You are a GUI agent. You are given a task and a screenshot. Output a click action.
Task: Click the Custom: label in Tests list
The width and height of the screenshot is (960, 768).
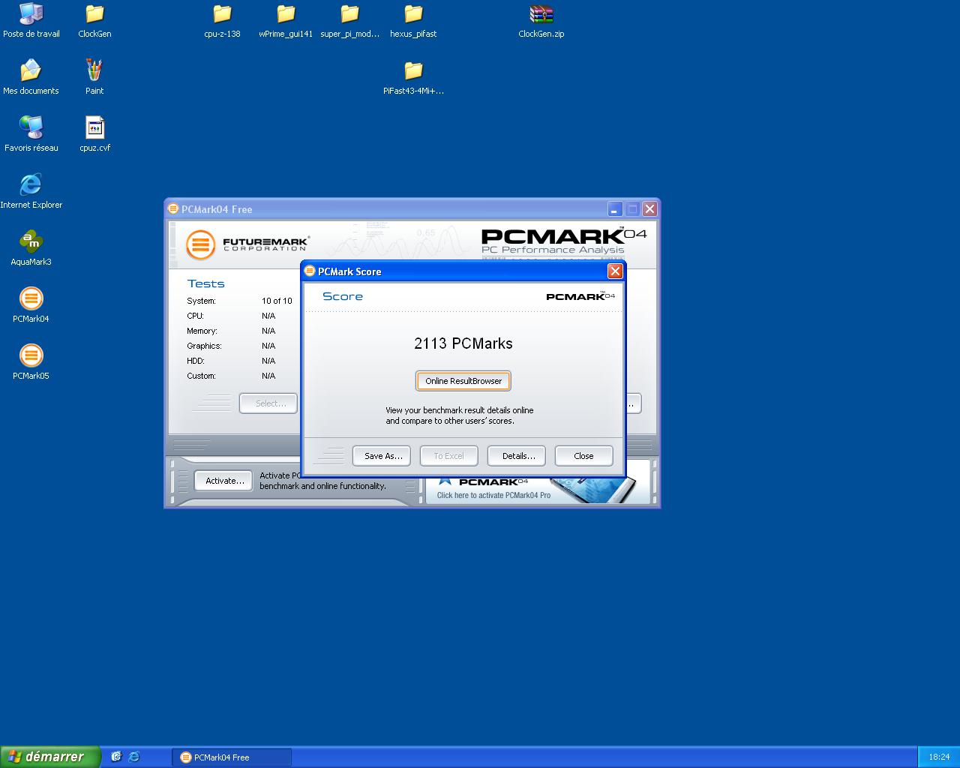click(x=201, y=376)
